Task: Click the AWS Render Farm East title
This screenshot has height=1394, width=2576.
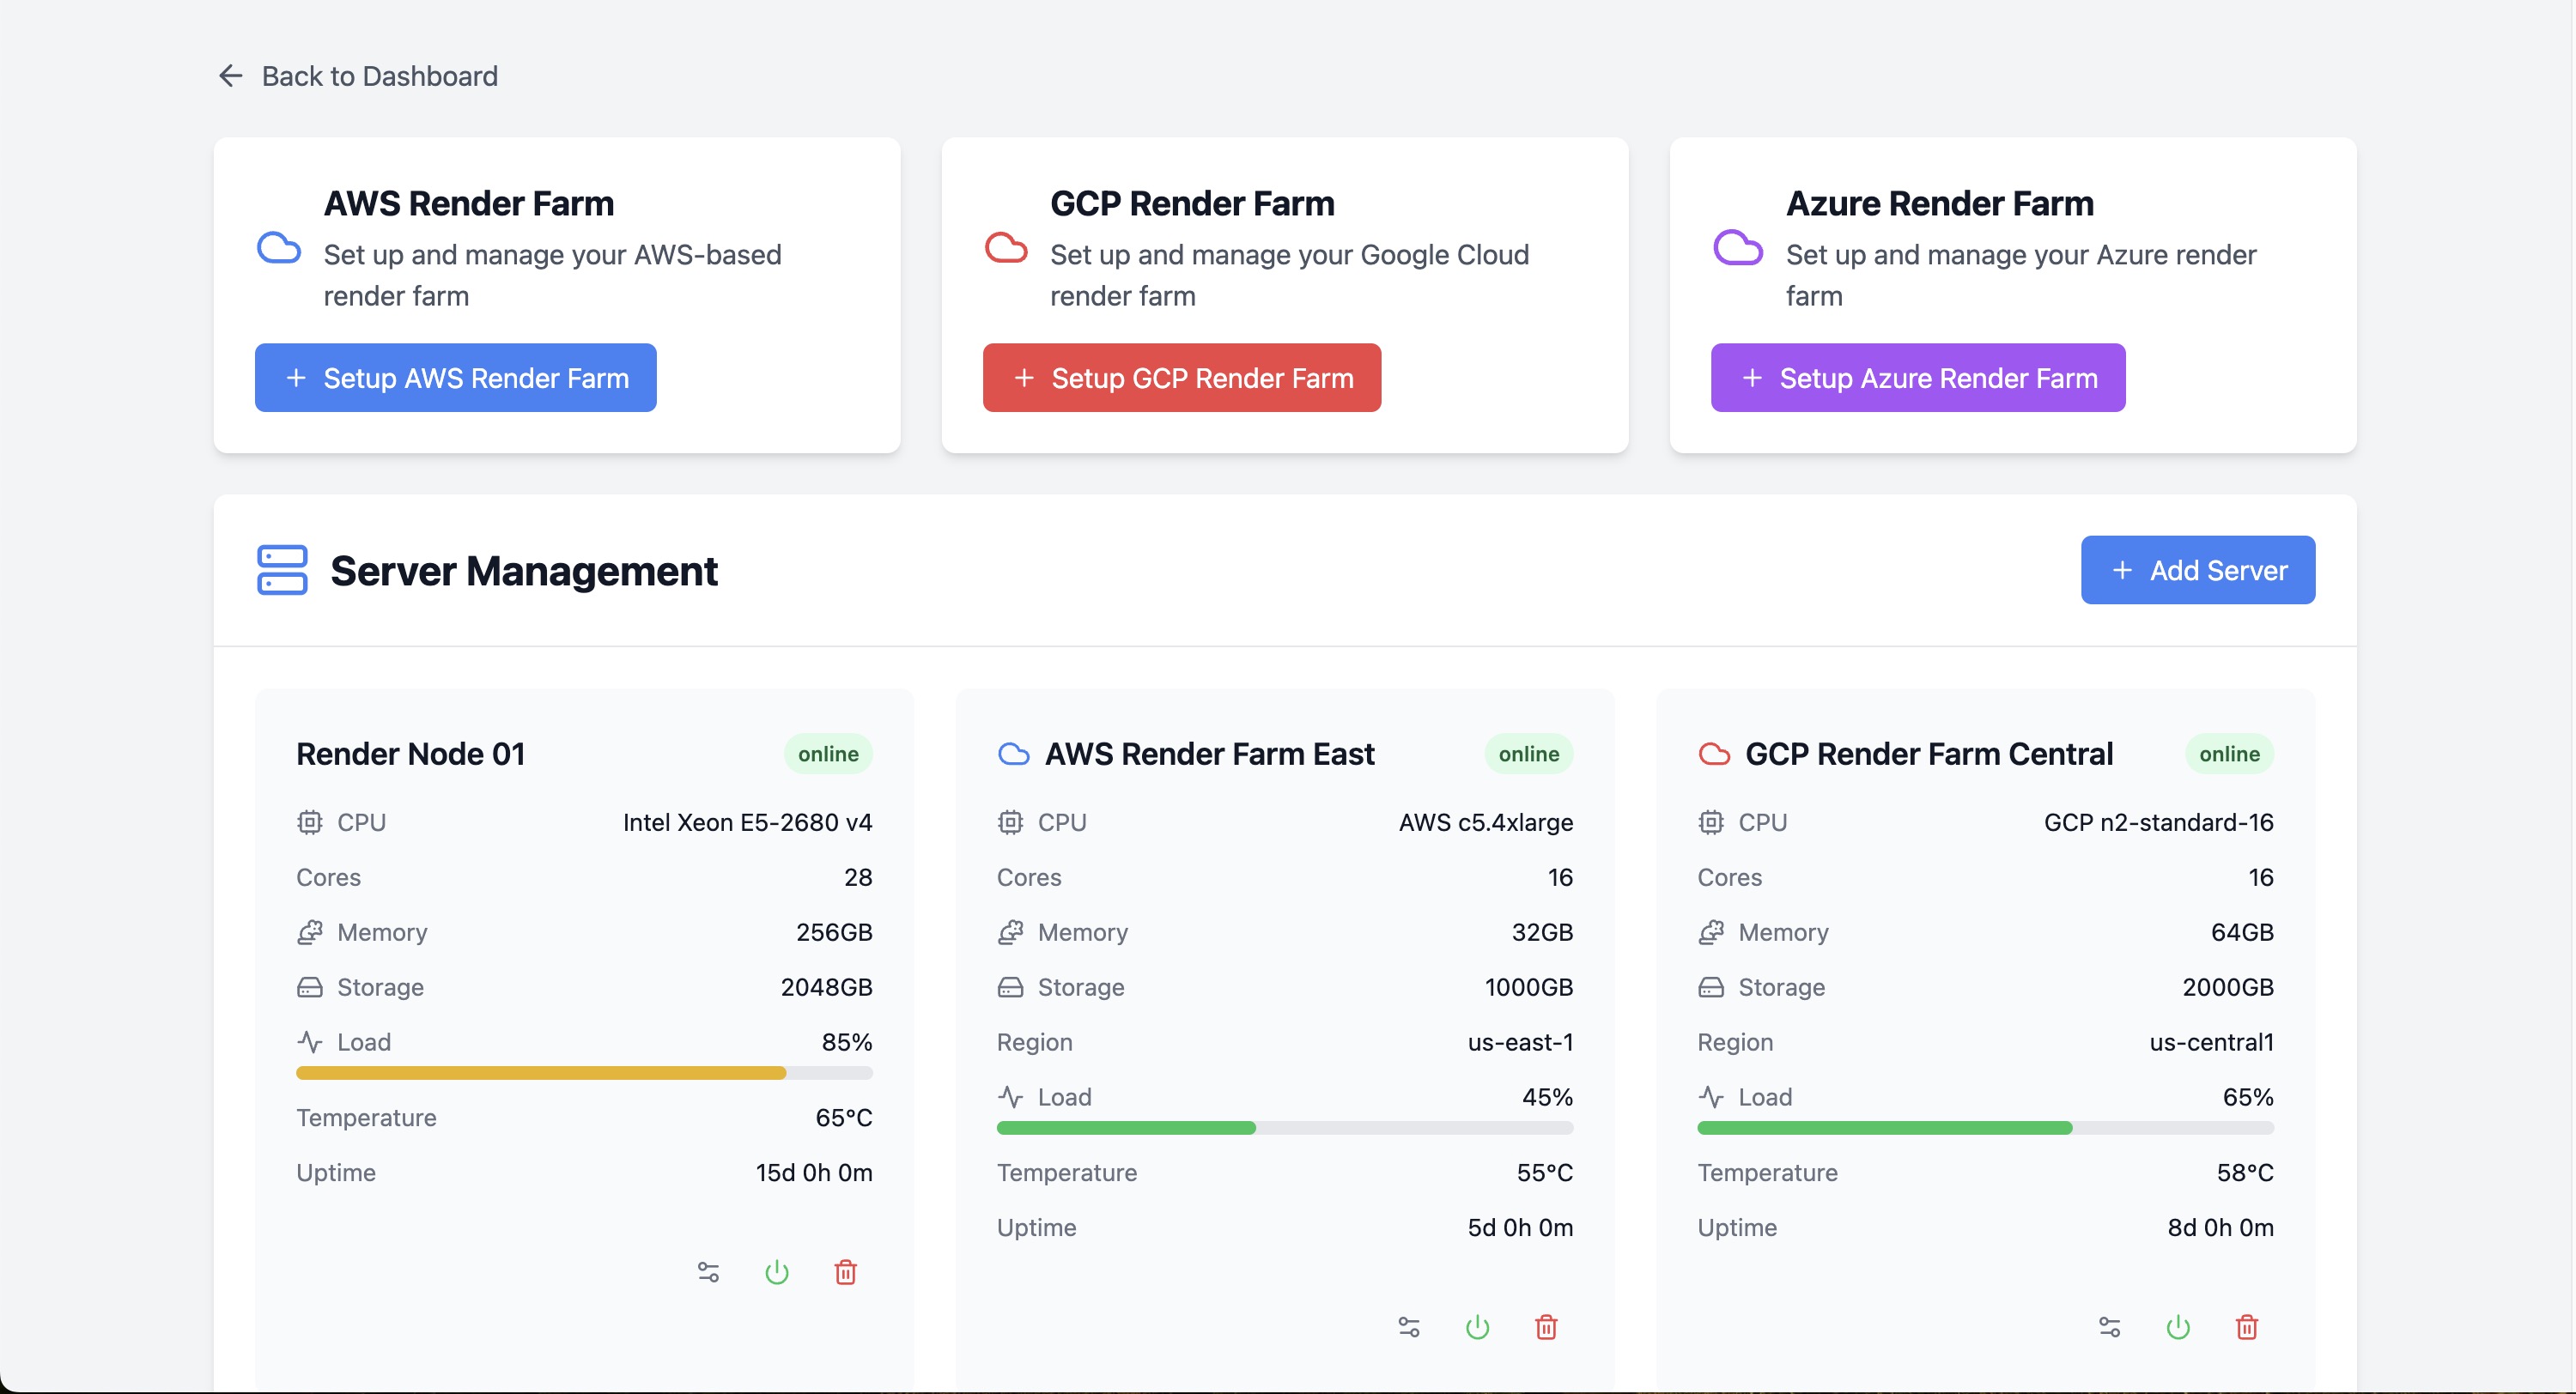Action: pos(1210,754)
